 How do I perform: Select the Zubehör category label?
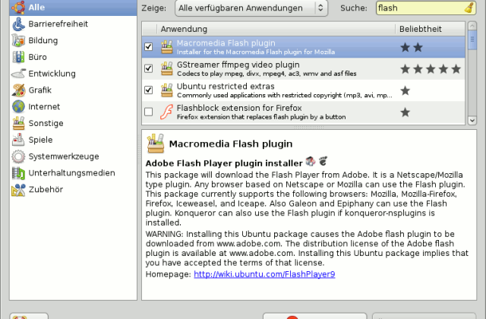coord(46,189)
